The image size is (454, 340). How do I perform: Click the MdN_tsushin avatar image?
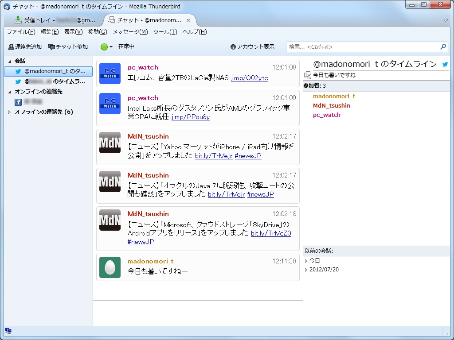110,143
